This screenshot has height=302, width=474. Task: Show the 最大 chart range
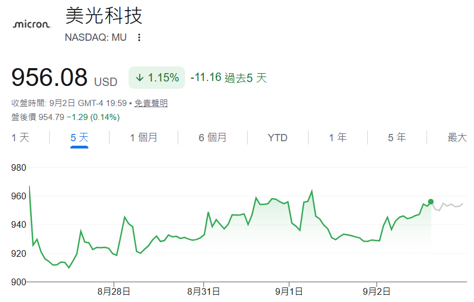(x=457, y=138)
